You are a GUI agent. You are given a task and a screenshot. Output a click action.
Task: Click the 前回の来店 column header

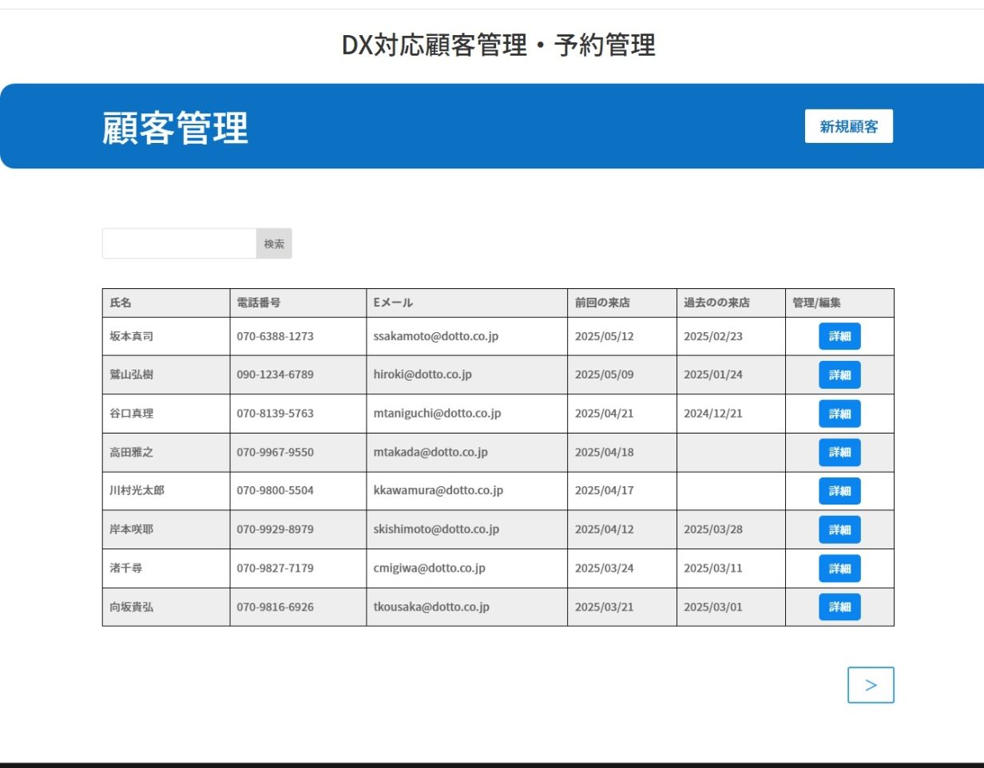point(602,303)
